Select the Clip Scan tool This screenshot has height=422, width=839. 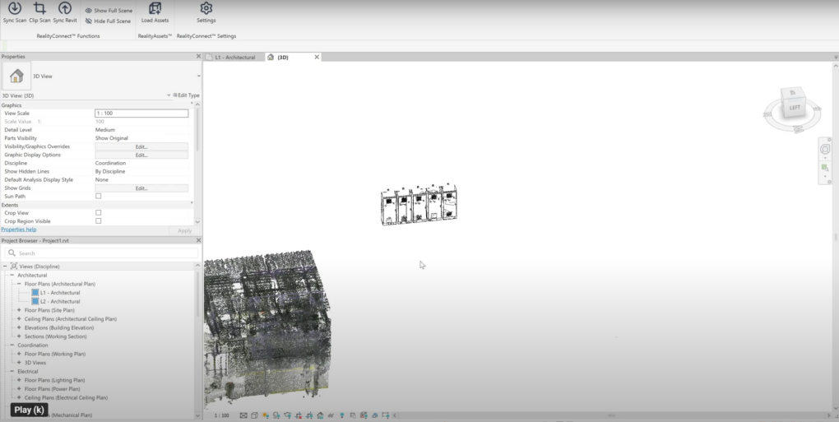click(39, 12)
